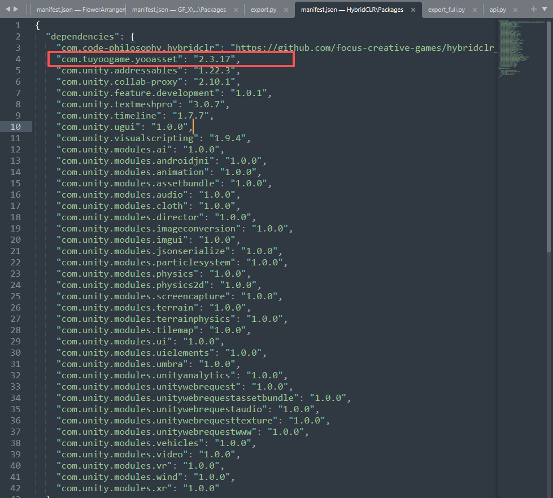Click "com.unity.modules.assetbundle" key

(x=138, y=184)
